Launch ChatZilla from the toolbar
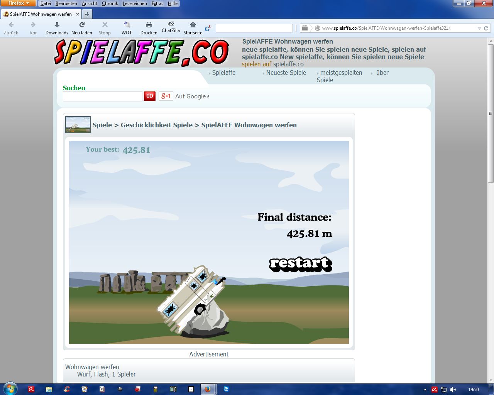Image resolution: width=494 pixels, height=395 pixels. tap(171, 24)
